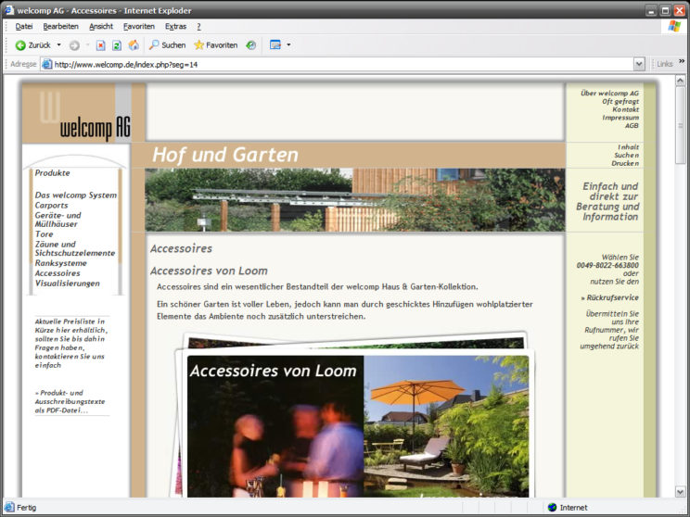Viewport: 690px width, 517px height.
Task: Open Geräte- und Müllhäuser navigation item
Action: [57, 220]
